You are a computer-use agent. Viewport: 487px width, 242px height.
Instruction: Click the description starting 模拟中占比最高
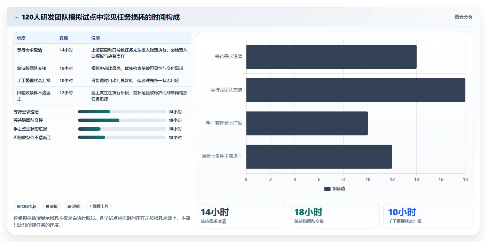(x=137, y=68)
